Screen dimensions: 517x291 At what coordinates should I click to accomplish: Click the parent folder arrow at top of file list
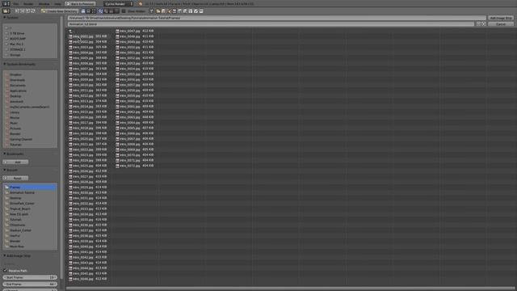(70, 31)
